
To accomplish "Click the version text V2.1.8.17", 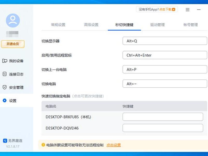I will 13,146.
